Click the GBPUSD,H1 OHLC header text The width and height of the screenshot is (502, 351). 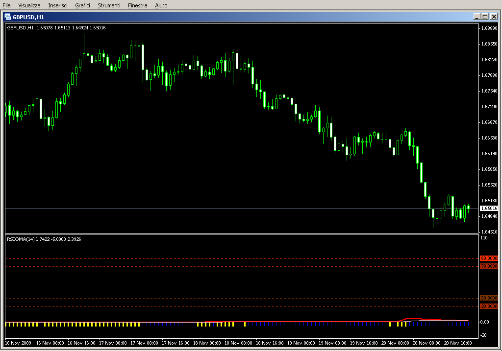[56, 28]
